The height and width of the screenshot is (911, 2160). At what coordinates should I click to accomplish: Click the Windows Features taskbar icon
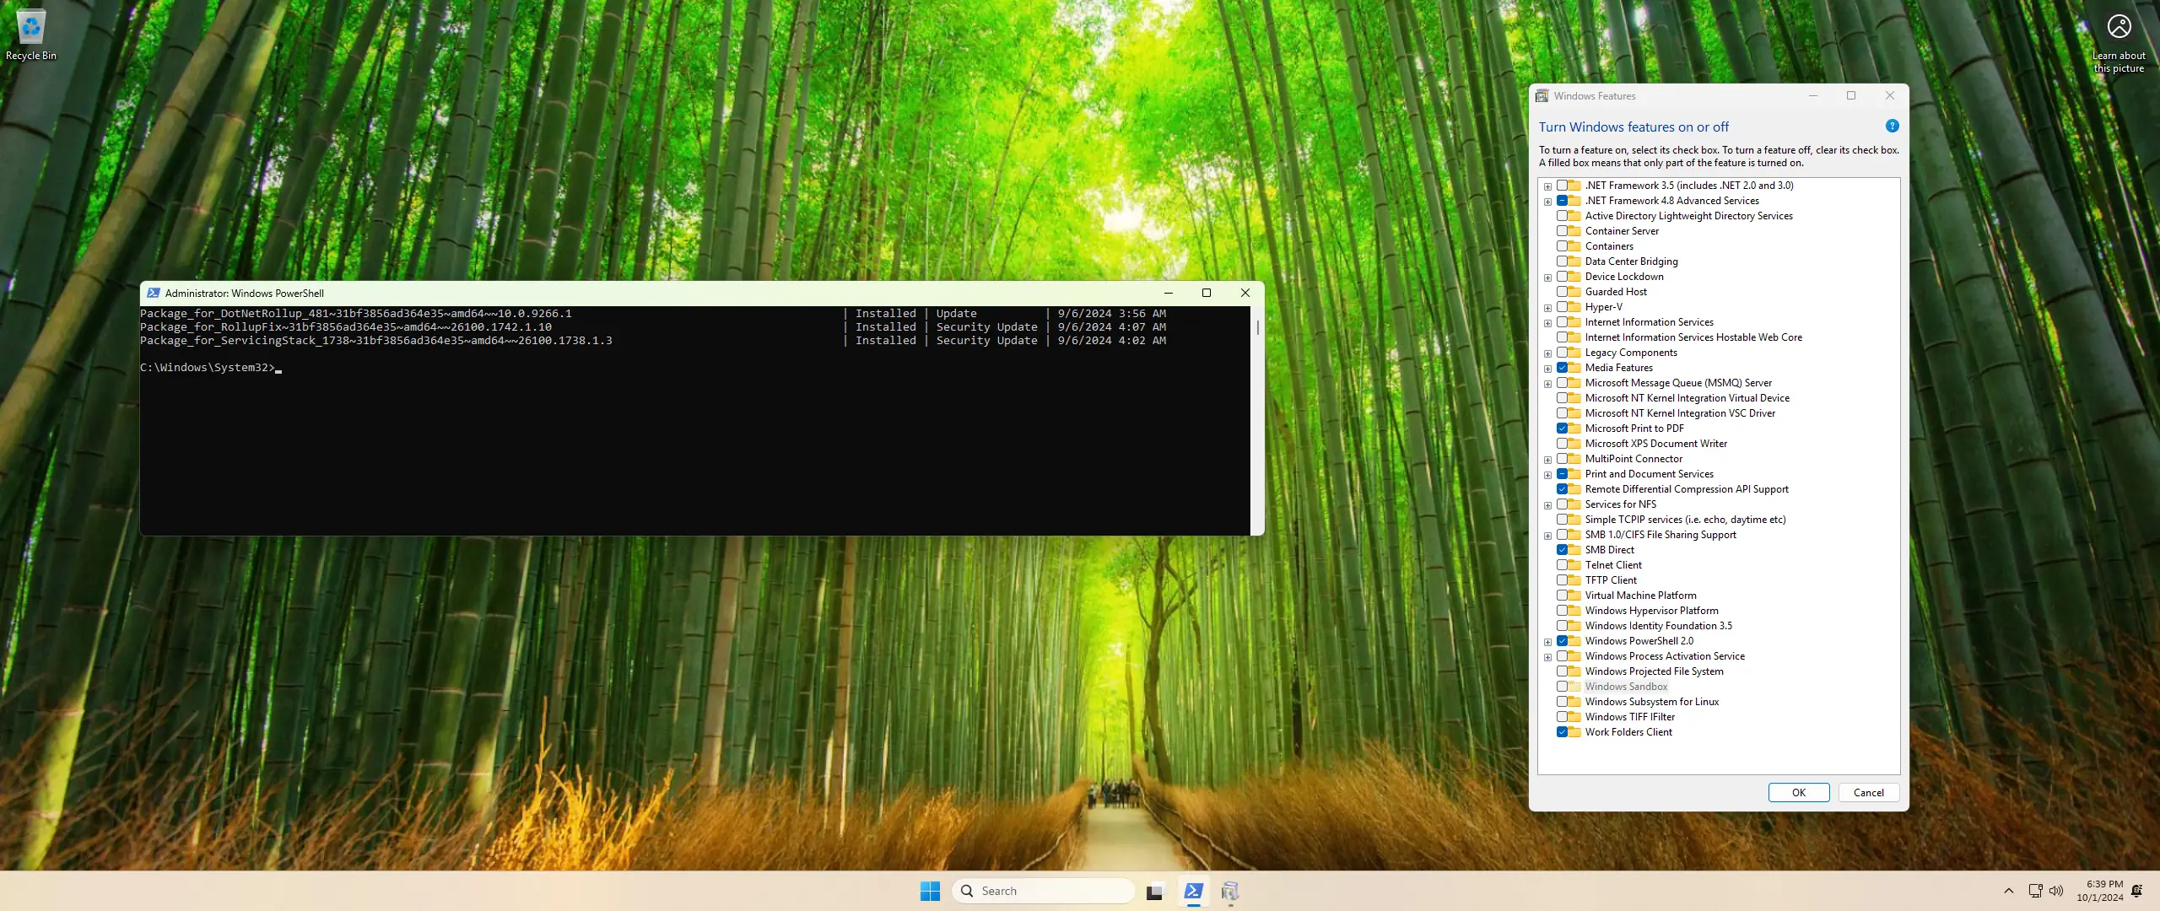(1230, 891)
